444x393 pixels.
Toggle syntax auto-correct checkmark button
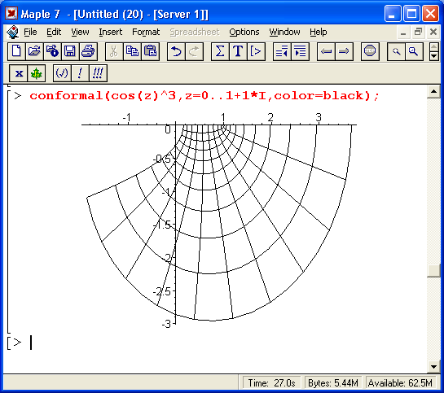62,73
